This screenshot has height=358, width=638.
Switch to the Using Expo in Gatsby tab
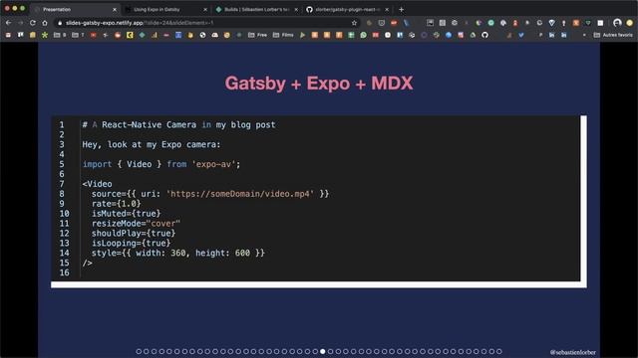tap(166, 9)
